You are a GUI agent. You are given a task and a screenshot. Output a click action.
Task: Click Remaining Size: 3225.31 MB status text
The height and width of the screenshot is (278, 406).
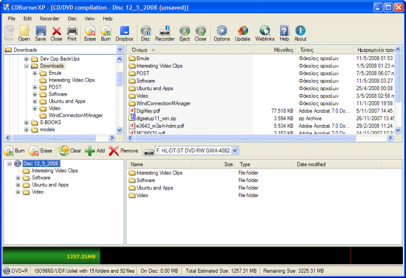[x=293, y=271]
